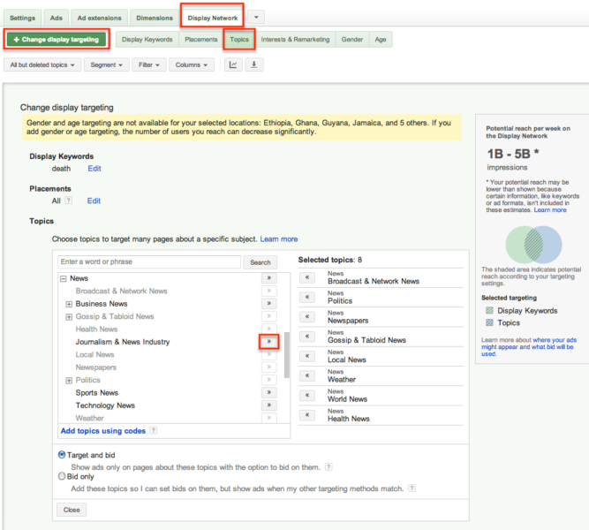
Task: Select Bid only radio option
Action: pos(62,476)
